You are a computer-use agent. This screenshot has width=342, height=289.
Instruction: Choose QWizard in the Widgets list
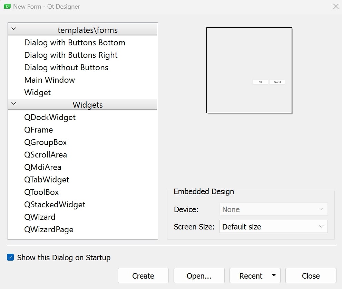point(40,217)
